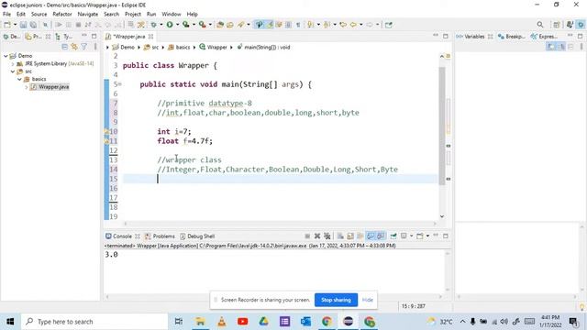Viewport: 587px width, 330px height.
Task: Switch to the Java perspective icon
Action: (570, 25)
